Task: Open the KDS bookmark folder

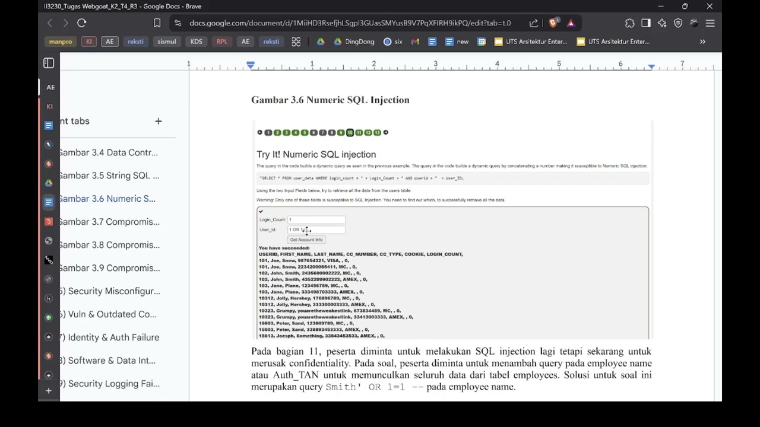Action: point(196,42)
